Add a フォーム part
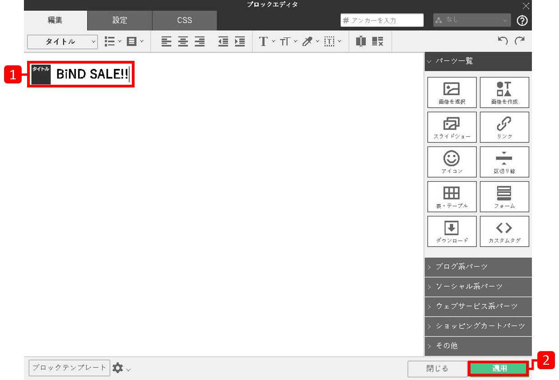 coord(504,197)
